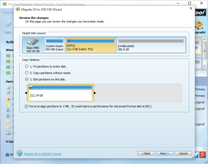Click the Upgrade shopping cart icon
Image resolution: width=208 pixels, height=164 pixels.
199,25
